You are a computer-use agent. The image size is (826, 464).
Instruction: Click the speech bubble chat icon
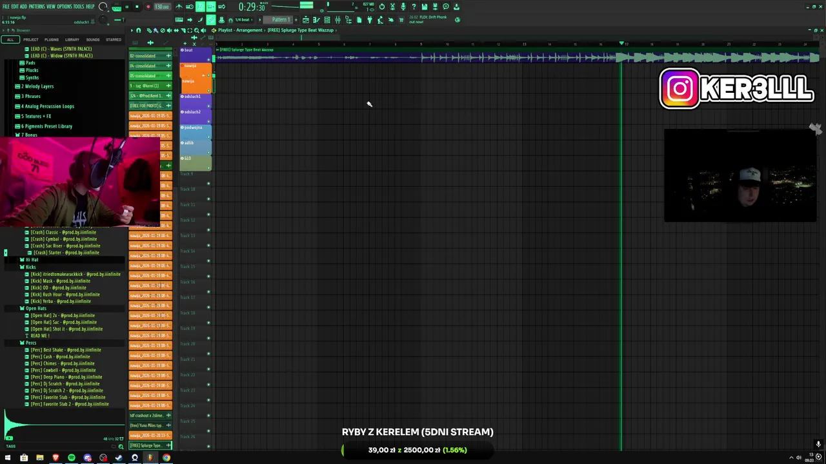tap(446, 6)
